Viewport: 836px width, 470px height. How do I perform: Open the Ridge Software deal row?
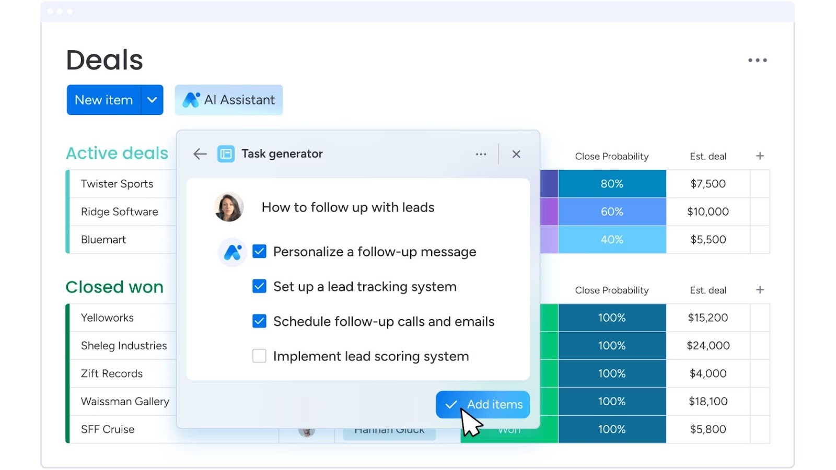tap(120, 211)
